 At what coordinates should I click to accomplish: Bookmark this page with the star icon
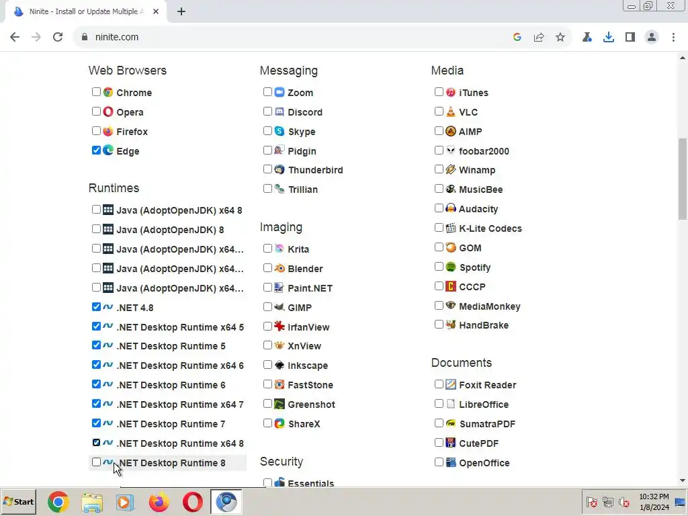pyautogui.click(x=560, y=38)
